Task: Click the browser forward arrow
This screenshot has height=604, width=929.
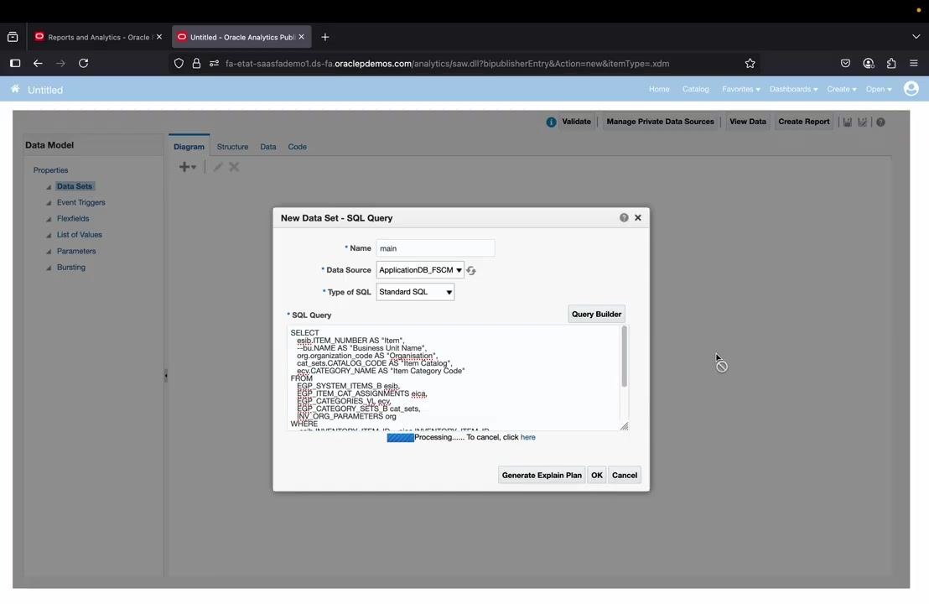Action: [x=60, y=64]
